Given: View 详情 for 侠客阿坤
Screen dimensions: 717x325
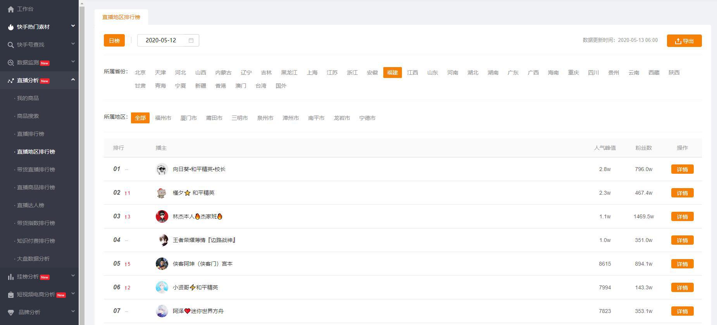Looking at the screenshot, I should click(682, 264).
